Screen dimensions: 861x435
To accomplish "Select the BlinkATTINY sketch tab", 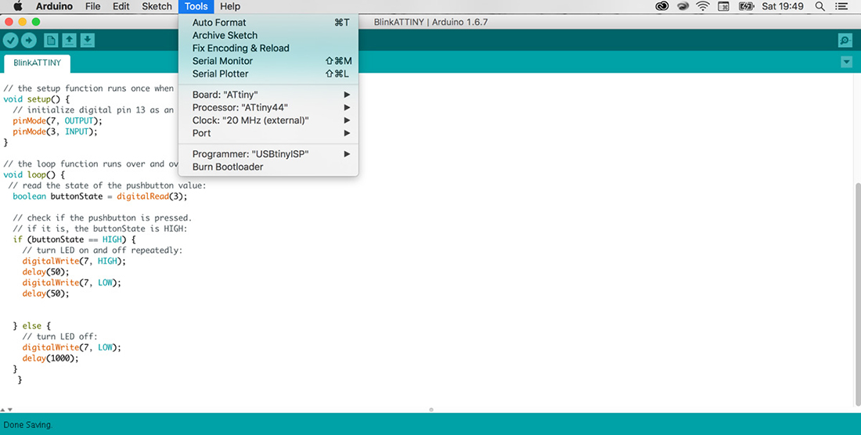I will pyautogui.click(x=38, y=63).
